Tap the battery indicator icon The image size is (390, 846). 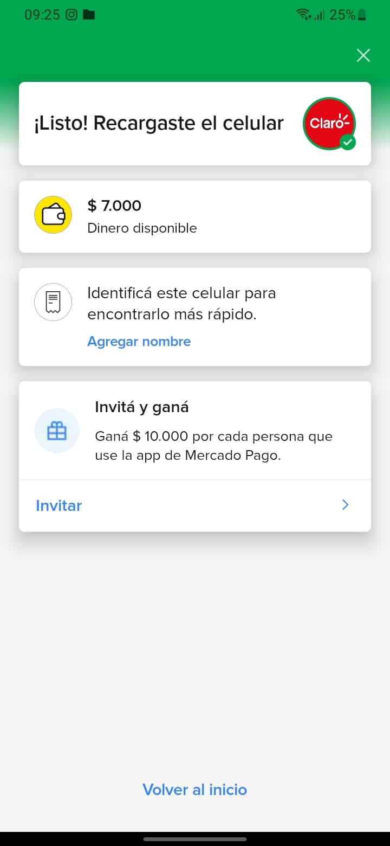point(362,15)
